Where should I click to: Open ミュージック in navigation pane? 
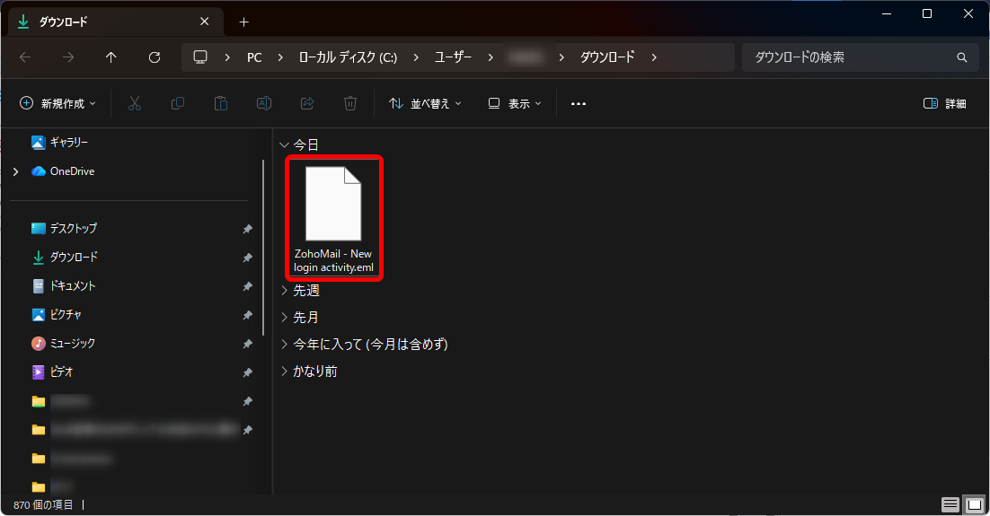(x=72, y=343)
